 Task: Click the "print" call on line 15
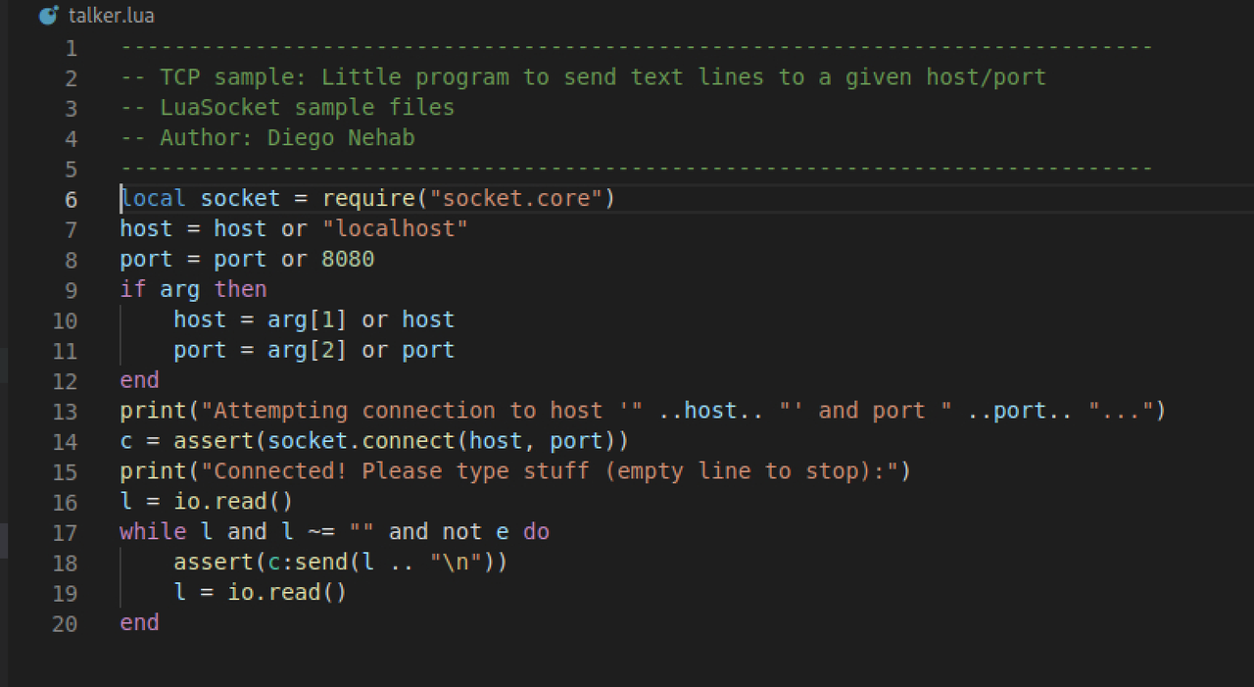point(153,471)
